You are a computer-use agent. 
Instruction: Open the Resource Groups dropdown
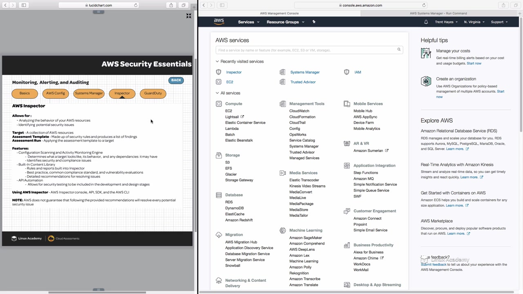click(285, 22)
